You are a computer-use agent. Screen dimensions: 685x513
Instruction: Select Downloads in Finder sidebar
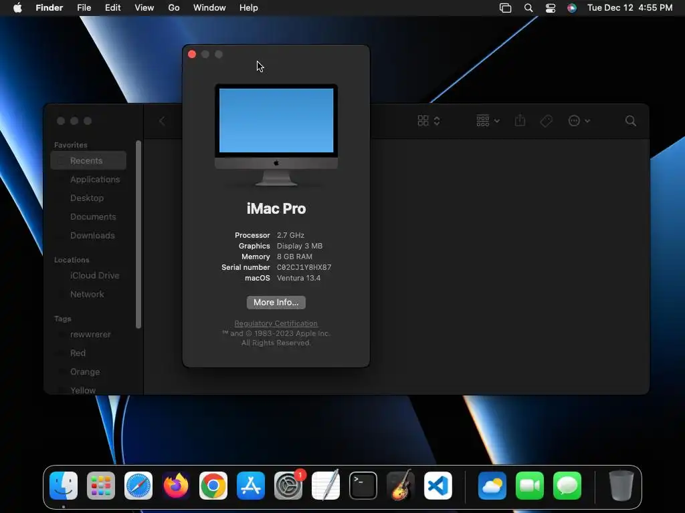[88, 236]
